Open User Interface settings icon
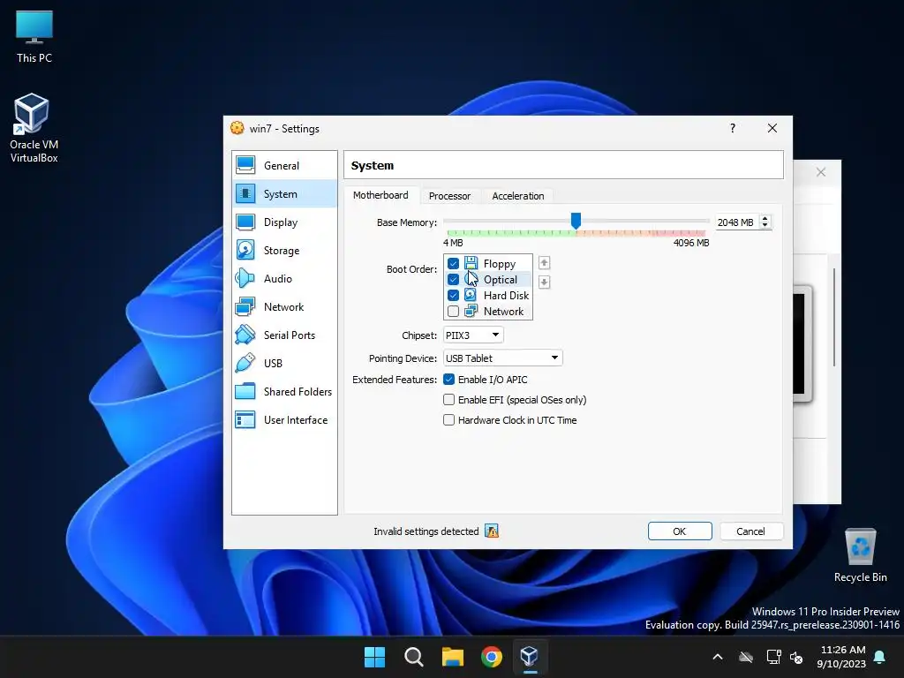 (245, 419)
